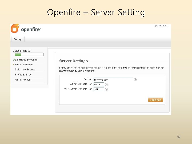Screen dimensions: 192x144
Task: Select Profile Settings step in sidebar
Action: (x=23, y=75)
